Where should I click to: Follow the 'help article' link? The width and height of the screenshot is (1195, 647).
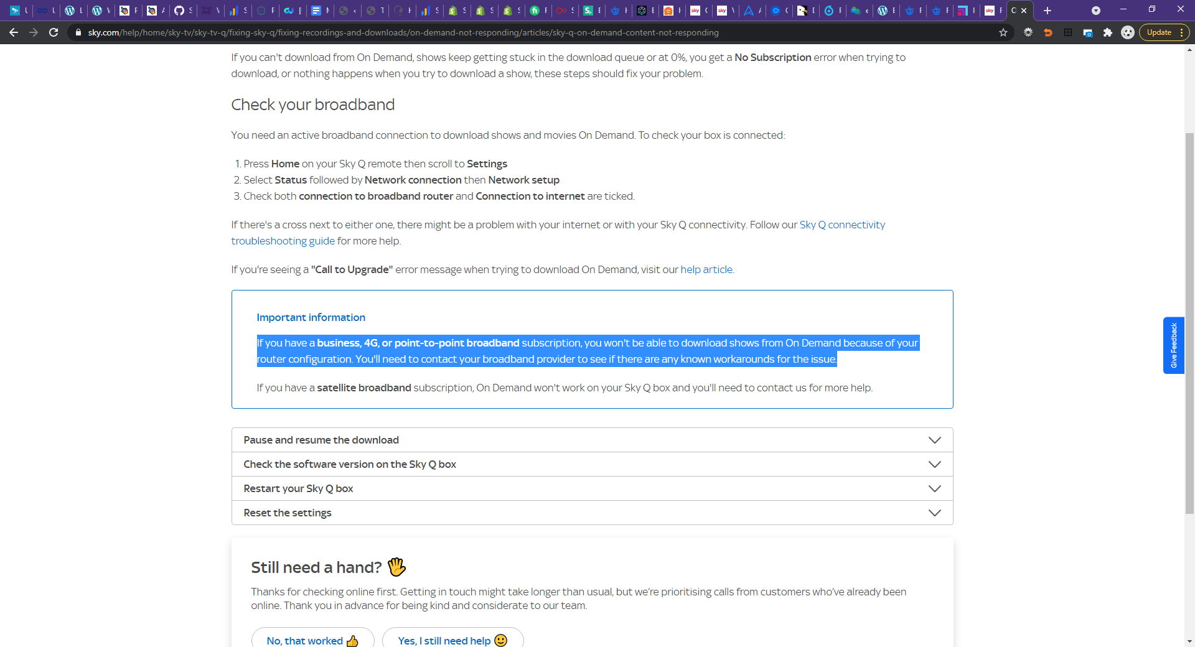point(706,269)
